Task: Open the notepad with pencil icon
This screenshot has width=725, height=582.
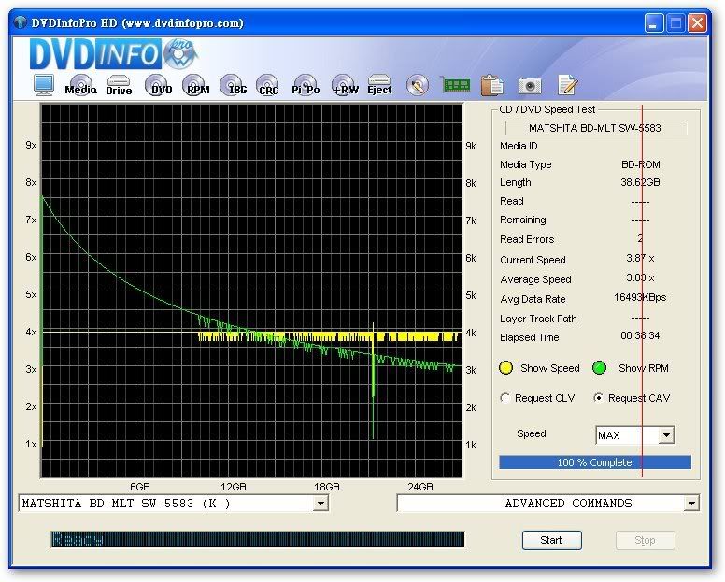Action: [x=567, y=85]
